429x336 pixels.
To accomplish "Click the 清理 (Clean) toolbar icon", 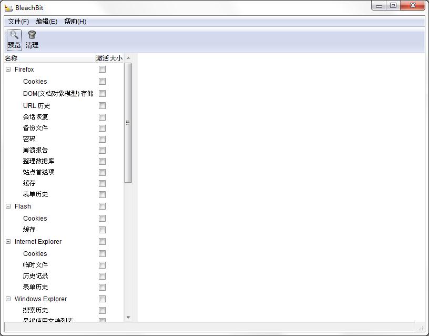I will (x=32, y=38).
